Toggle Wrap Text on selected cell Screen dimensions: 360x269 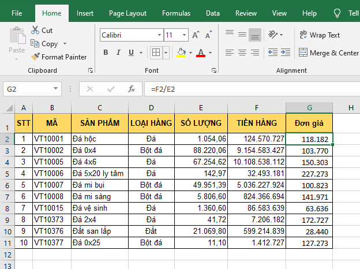[x=320, y=35]
